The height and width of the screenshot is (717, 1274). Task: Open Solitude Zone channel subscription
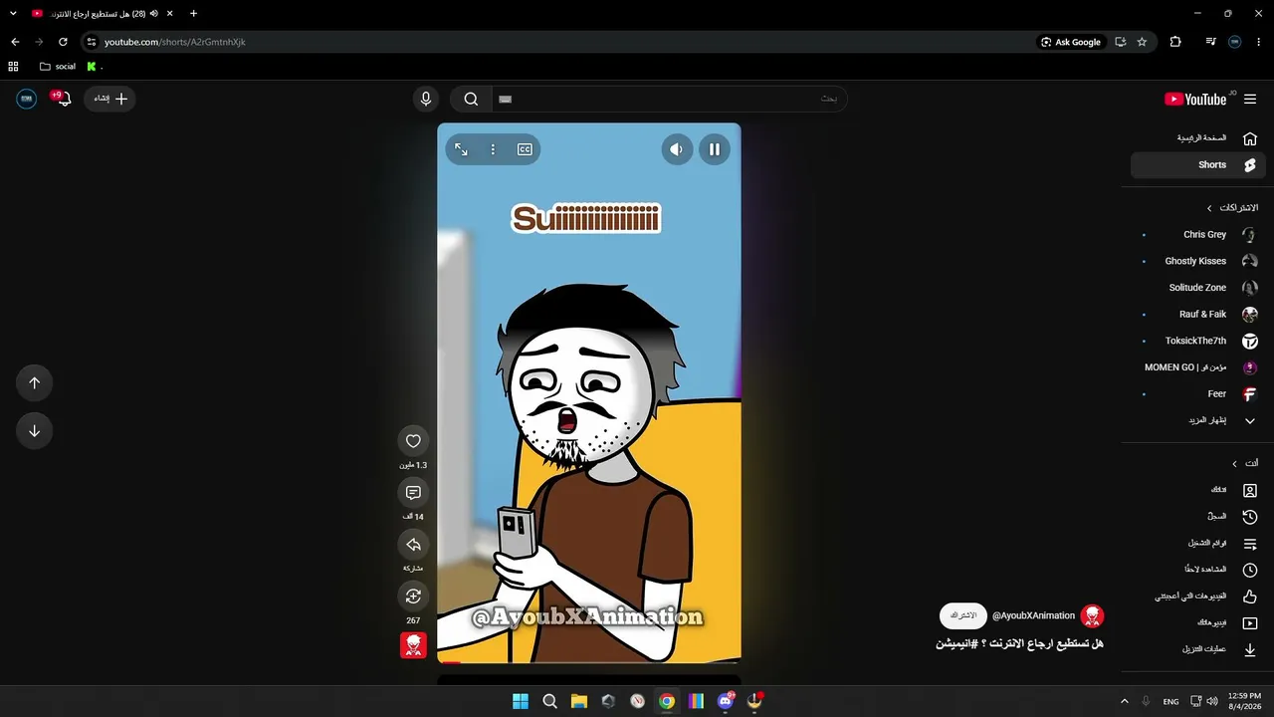pyautogui.click(x=1198, y=288)
